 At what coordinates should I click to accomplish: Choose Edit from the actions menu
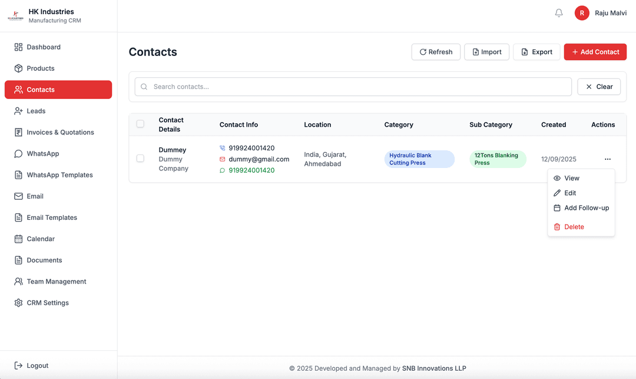pos(581,193)
